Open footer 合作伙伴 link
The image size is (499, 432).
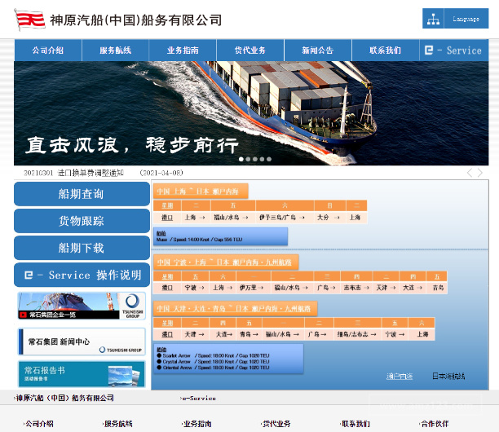(x=434, y=424)
